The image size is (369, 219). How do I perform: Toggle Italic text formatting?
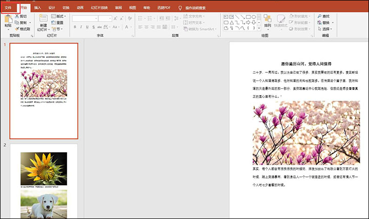point(81,26)
